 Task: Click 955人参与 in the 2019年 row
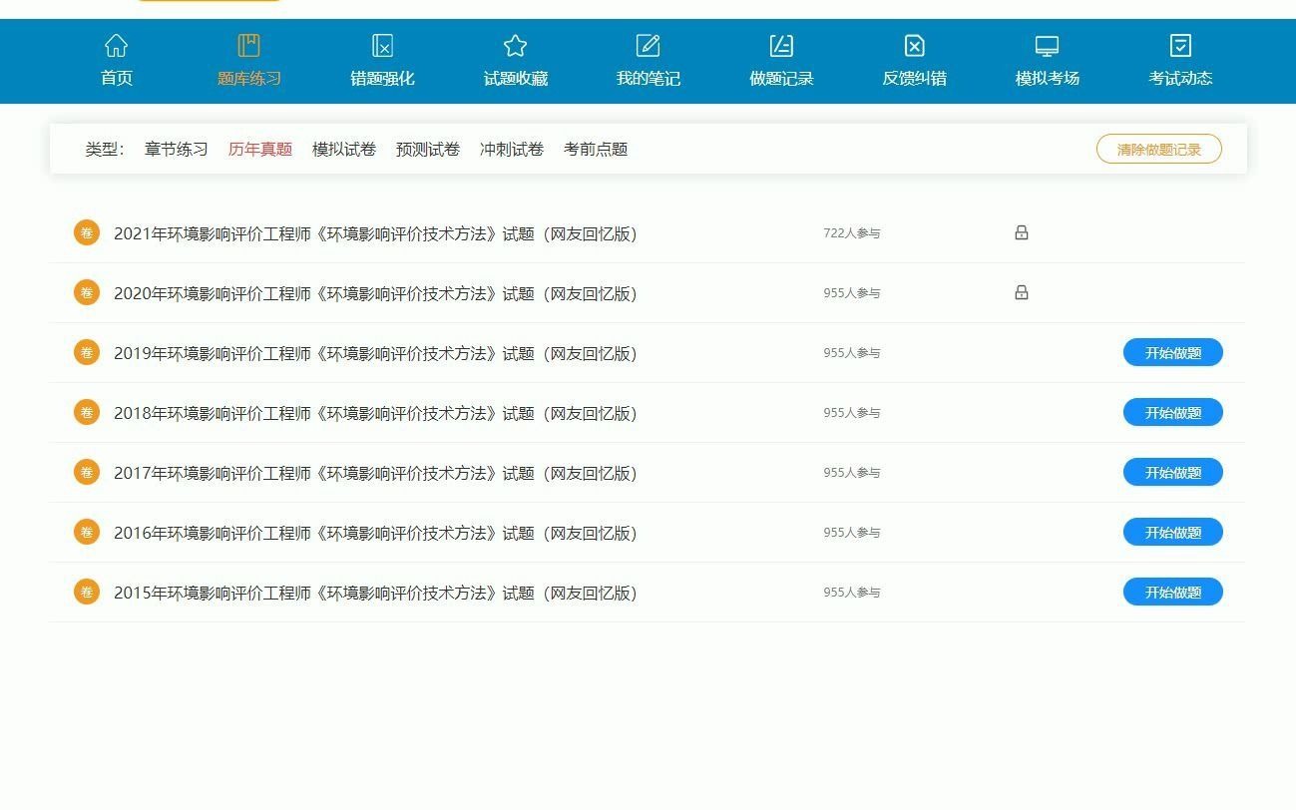pyautogui.click(x=852, y=353)
